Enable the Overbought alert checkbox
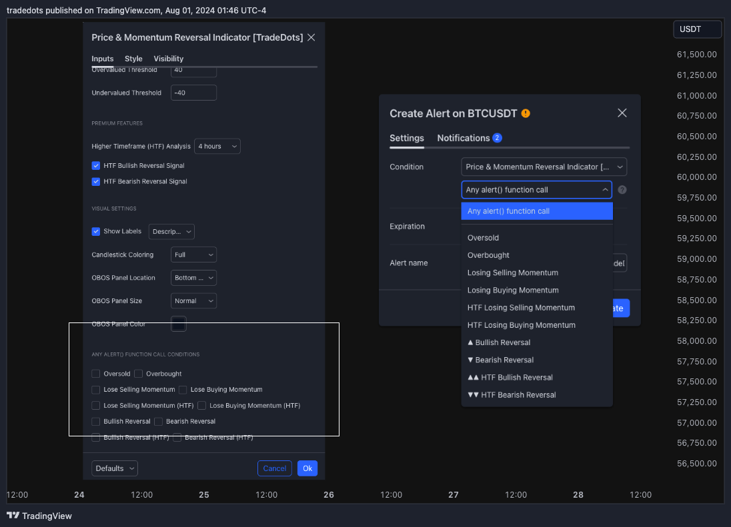This screenshot has height=527, width=731. [x=139, y=374]
